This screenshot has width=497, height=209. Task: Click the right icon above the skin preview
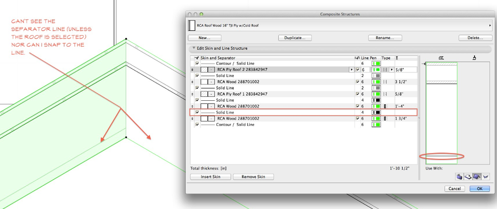click(475, 58)
